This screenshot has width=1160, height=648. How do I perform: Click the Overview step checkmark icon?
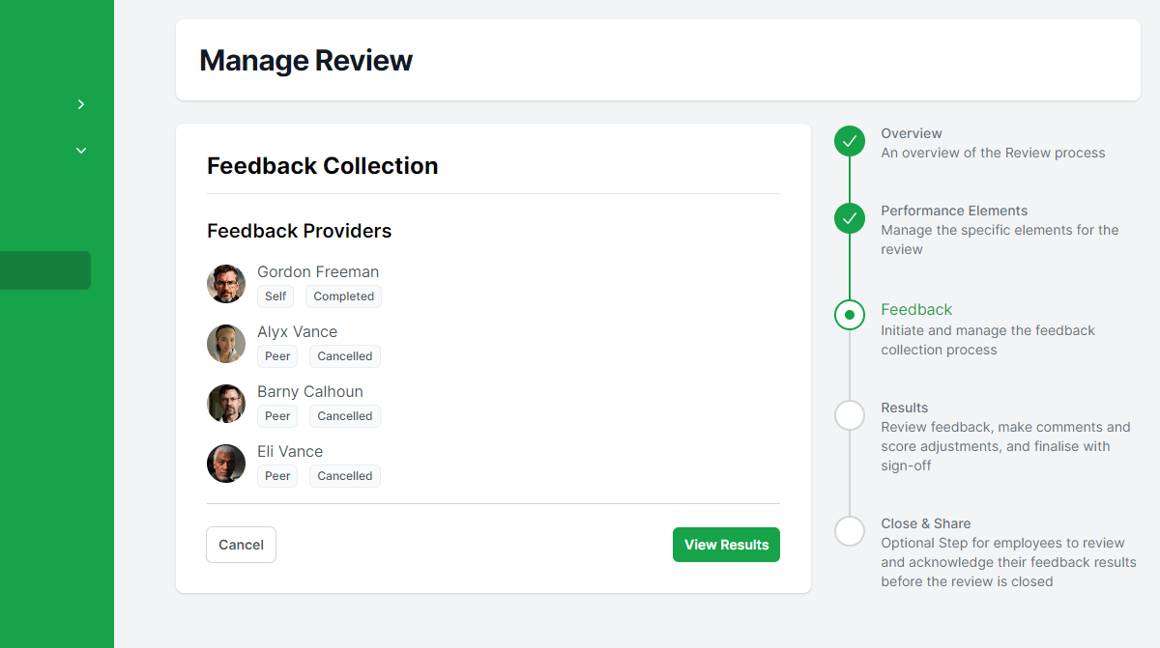(x=850, y=141)
